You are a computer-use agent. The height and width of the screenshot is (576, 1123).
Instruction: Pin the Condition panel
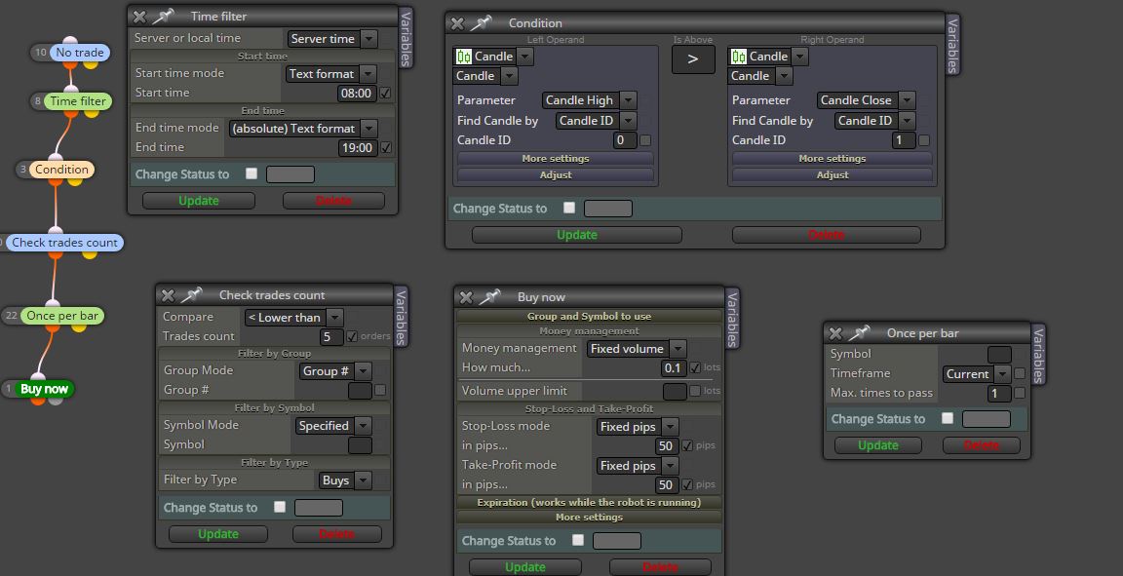point(482,23)
